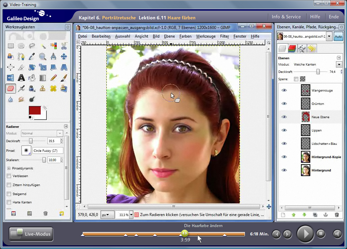Image resolution: width=347 pixels, height=249 pixels.
Task: Switch to the Channels tab
Action: 292,49
